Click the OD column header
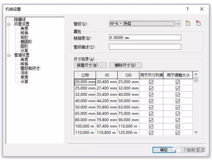The width and height of the screenshot is (212, 160). (x=128, y=75)
